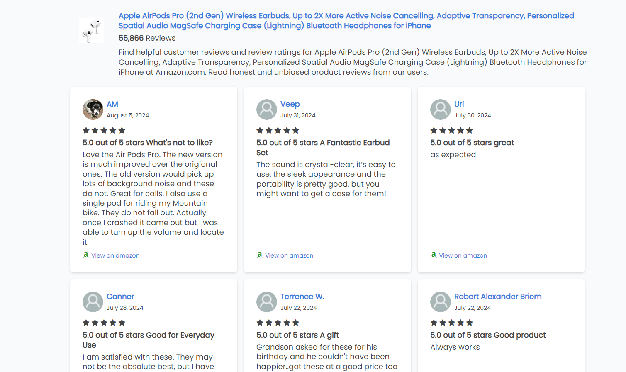Click Veep's default avatar icon
This screenshot has height=372, width=626.
pyautogui.click(x=267, y=109)
